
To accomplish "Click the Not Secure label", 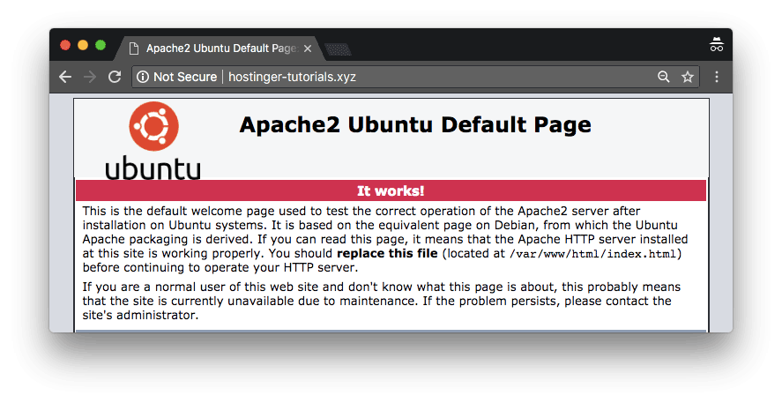I will coord(184,78).
